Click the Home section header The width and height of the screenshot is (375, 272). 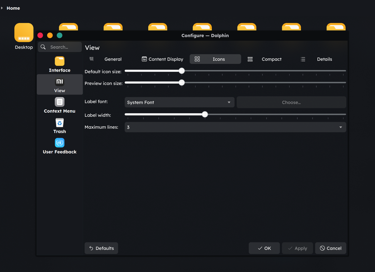13,8
